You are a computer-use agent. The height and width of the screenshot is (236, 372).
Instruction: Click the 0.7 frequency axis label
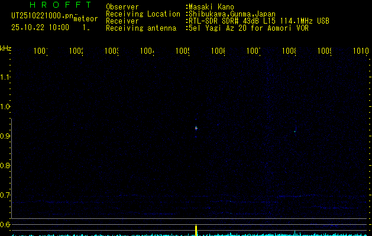(x=5, y=195)
